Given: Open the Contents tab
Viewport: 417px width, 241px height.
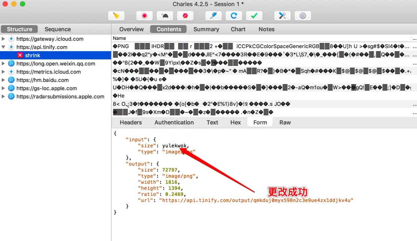Looking at the screenshot, I should (169, 29).
